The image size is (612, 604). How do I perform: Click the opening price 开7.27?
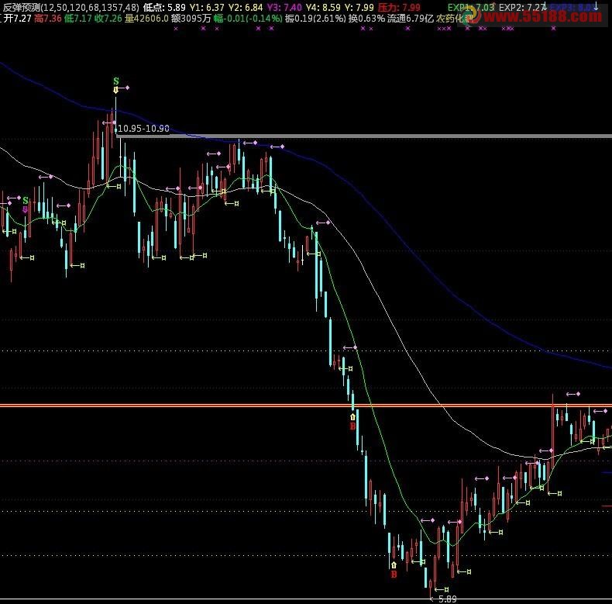18,19
